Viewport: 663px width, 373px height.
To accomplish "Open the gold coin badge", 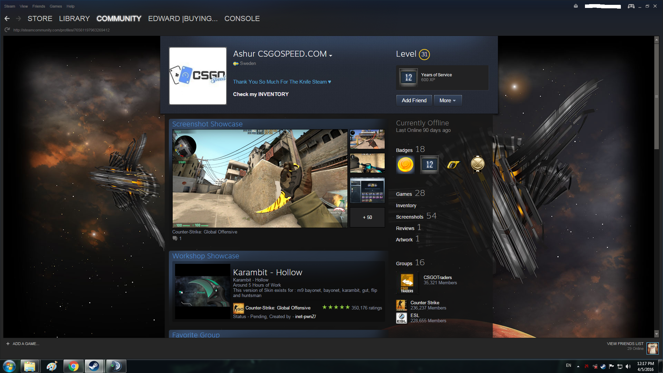I will (x=405, y=164).
